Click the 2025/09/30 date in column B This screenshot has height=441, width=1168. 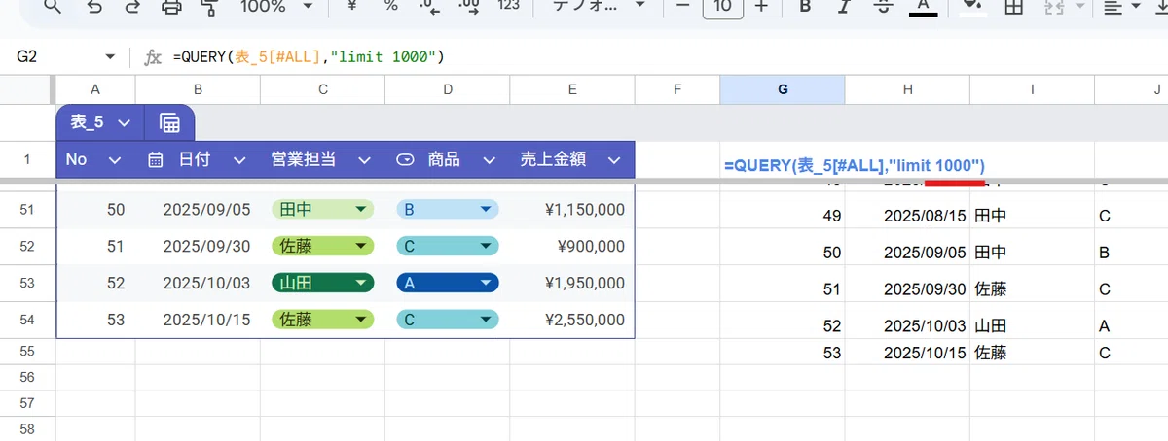pyautogui.click(x=198, y=247)
